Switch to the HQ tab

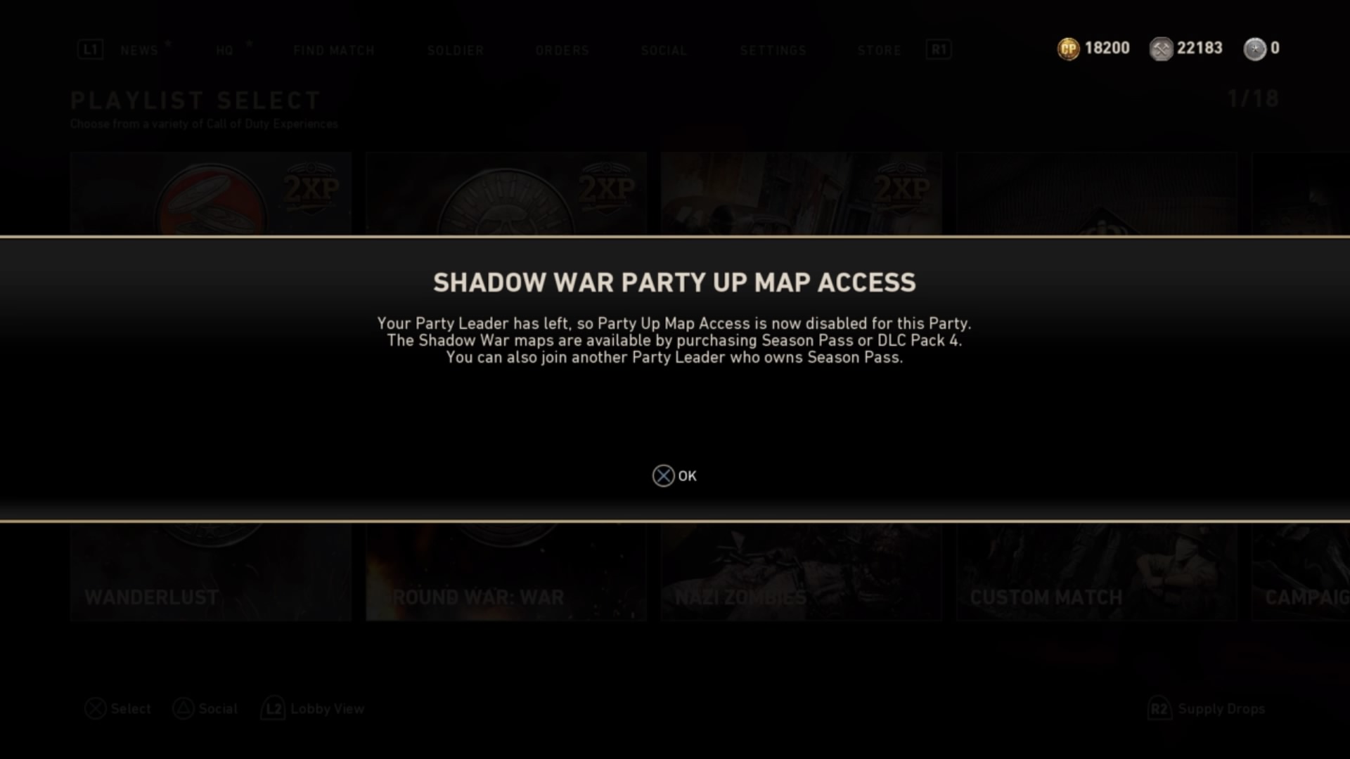[x=224, y=51]
